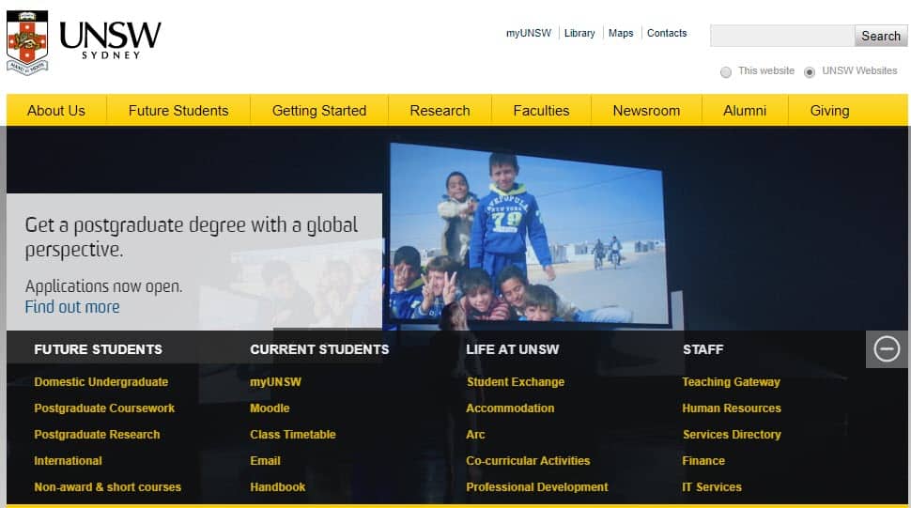
Task: Open the Library link
Action: [x=579, y=33]
